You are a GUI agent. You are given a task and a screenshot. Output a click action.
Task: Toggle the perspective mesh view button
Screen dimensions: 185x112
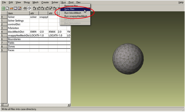[25, 8]
